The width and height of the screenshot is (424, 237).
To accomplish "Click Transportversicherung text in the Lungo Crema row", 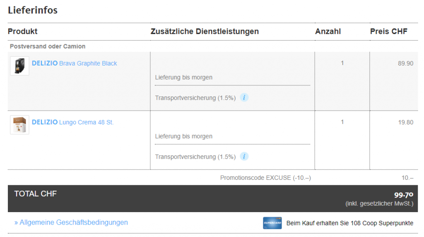I will point(195,157).
